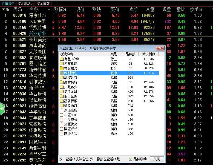The image size is (213, 165).
Task: Switch to the 资金驱动力 tab
Action: pos(25,4)
